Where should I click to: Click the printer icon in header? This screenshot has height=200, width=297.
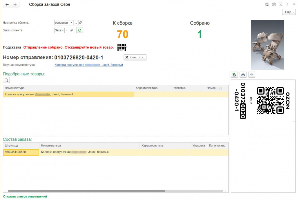coord(274,4)
